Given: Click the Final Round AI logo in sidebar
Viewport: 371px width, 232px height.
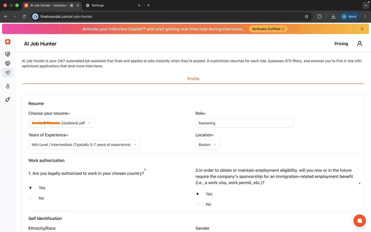Looking at the screenshot, I should 8,42.
